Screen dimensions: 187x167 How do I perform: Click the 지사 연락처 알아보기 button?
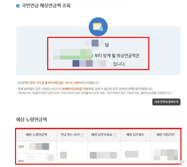click(x=166, y=102)
